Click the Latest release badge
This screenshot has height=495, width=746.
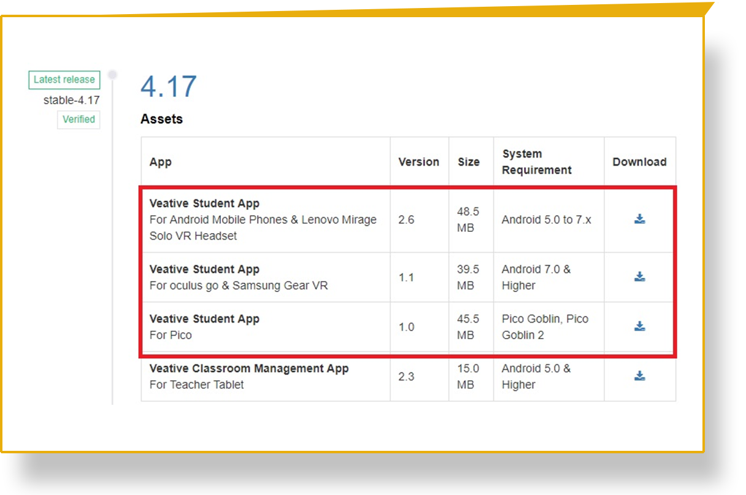click(x=64, y=80)
